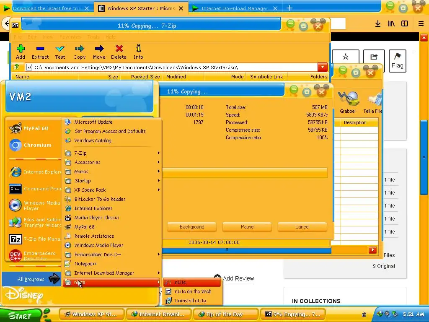
Task: Click the browser page vertical scrollbar thumb
Action: coord(424,158)
